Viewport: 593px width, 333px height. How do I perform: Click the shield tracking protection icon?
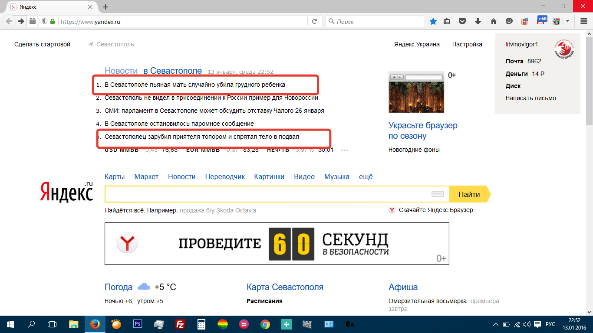pos(44,21)
